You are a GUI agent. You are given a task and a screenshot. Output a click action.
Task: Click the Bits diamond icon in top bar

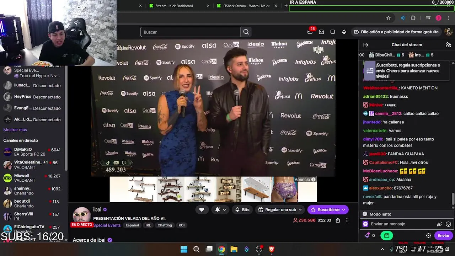pos(344,32)
